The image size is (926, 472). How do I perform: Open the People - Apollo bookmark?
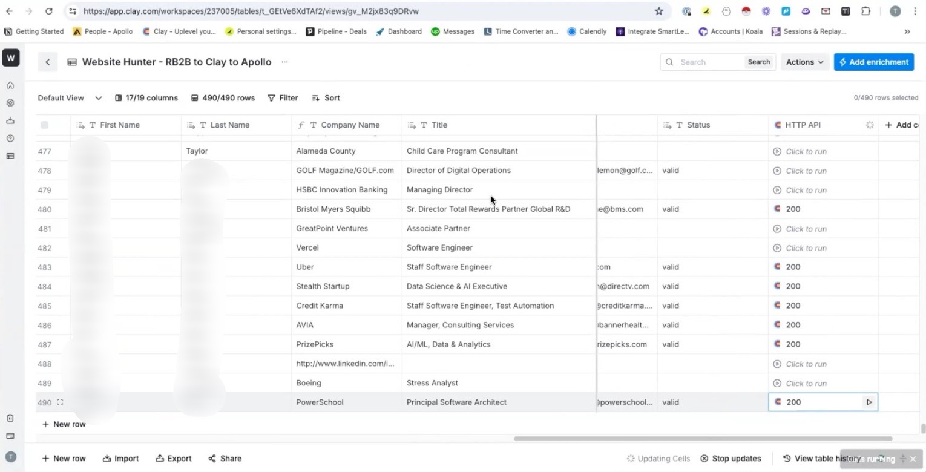click(x=102, y=31)
